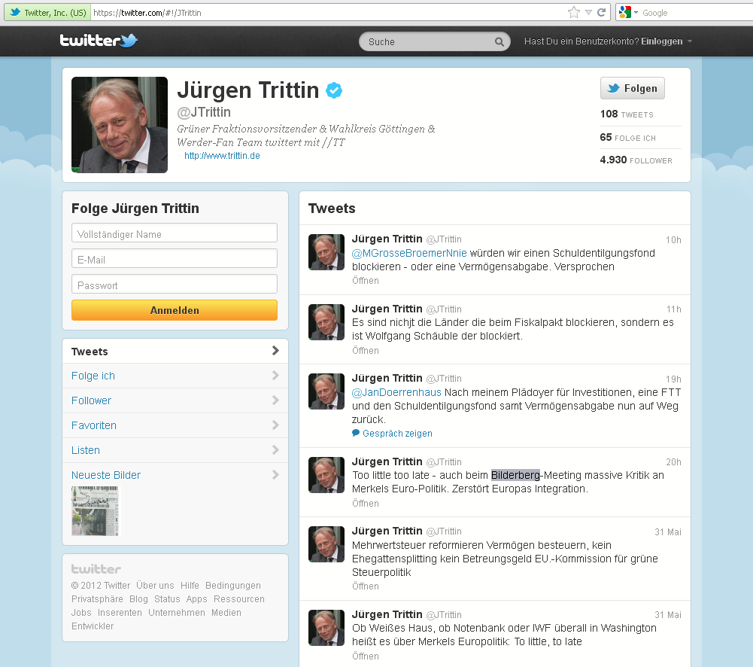
Task: Focus the Passwort field
Action: [175, 284]
